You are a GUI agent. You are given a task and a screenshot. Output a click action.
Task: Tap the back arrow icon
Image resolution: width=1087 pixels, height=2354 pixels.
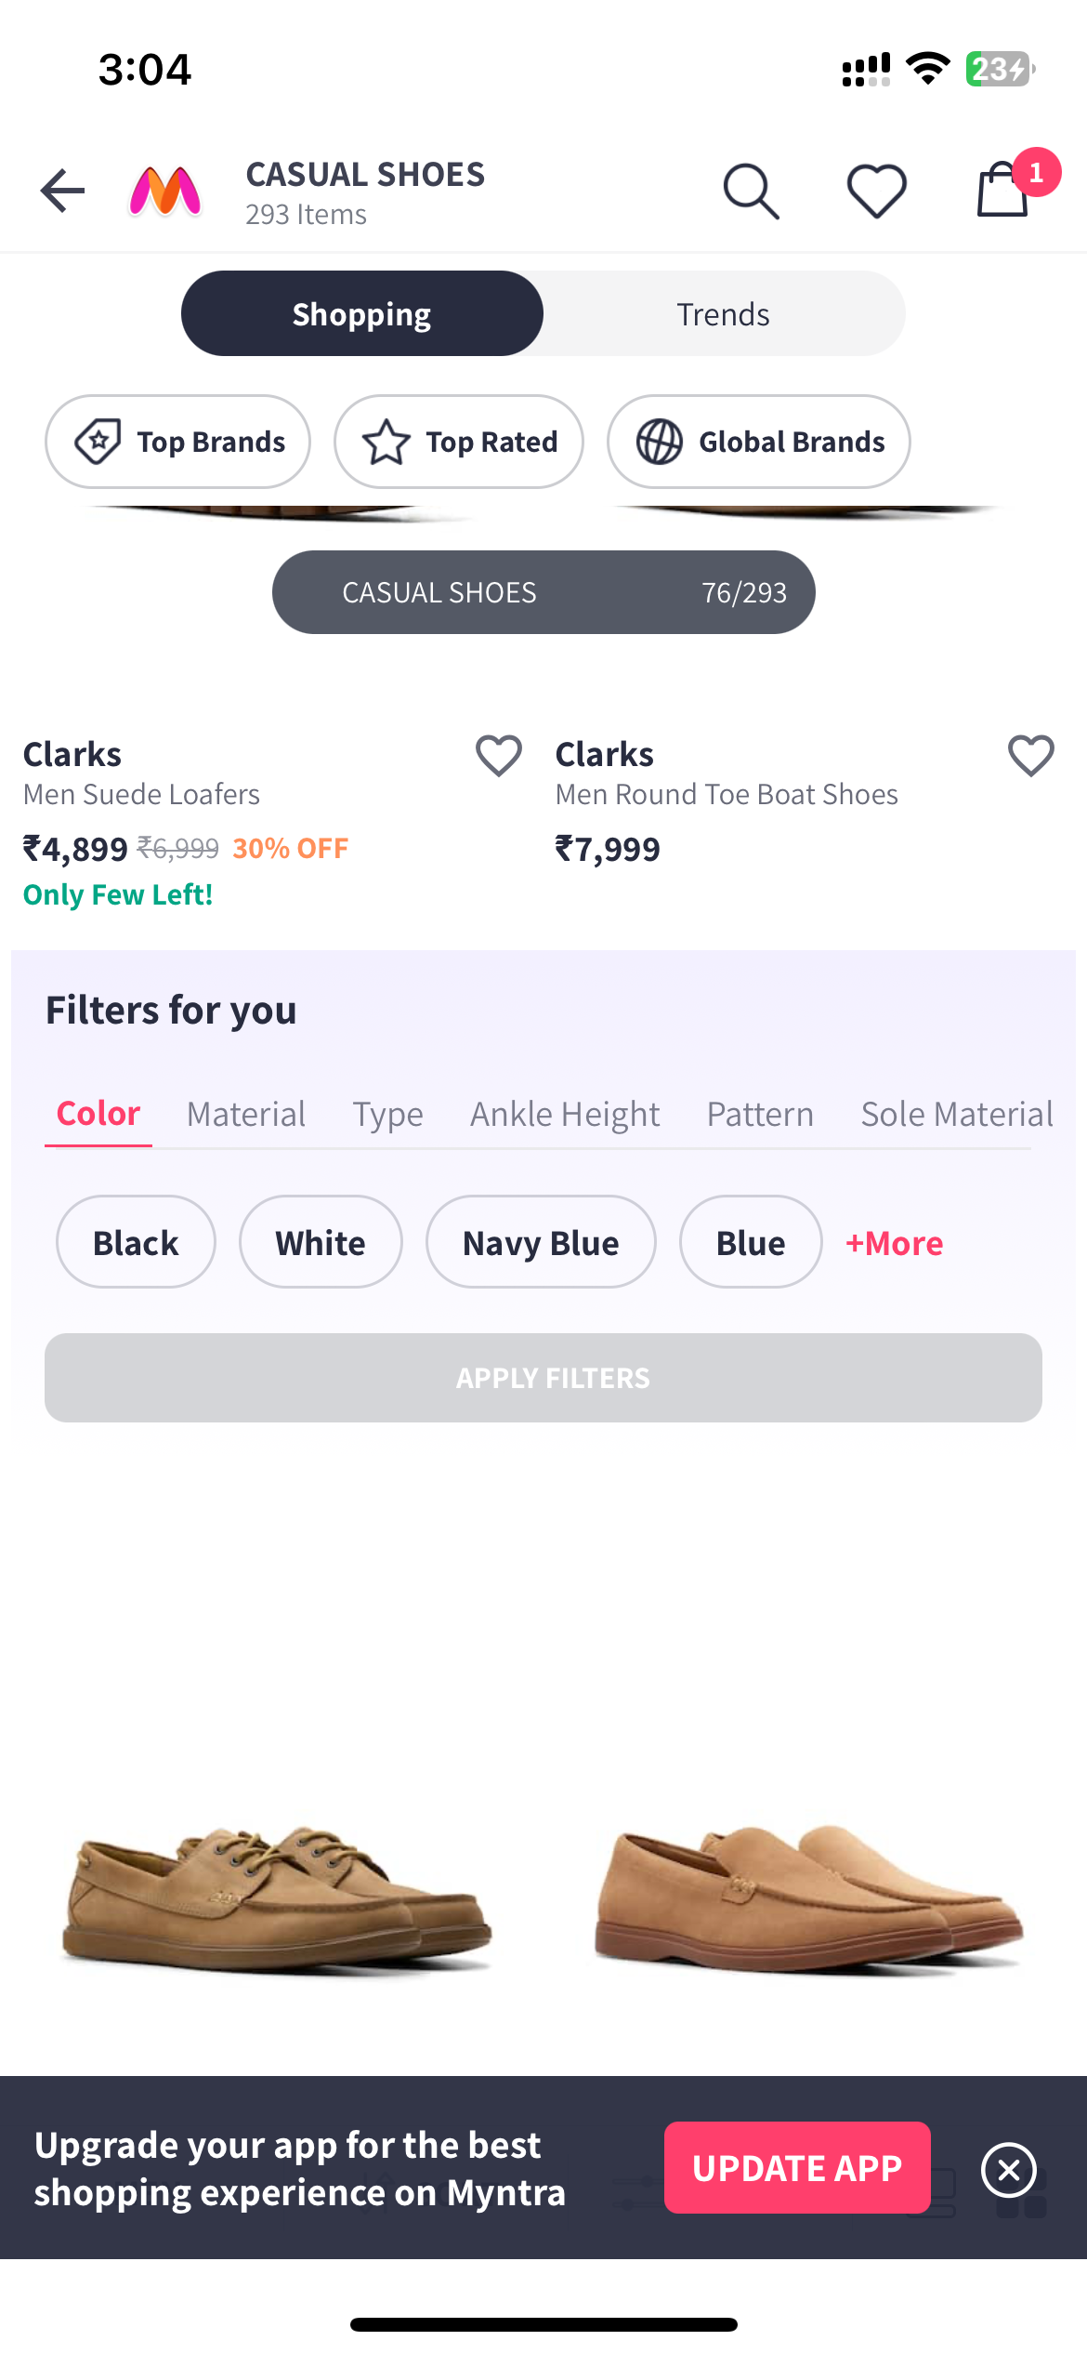coord(62,191)
